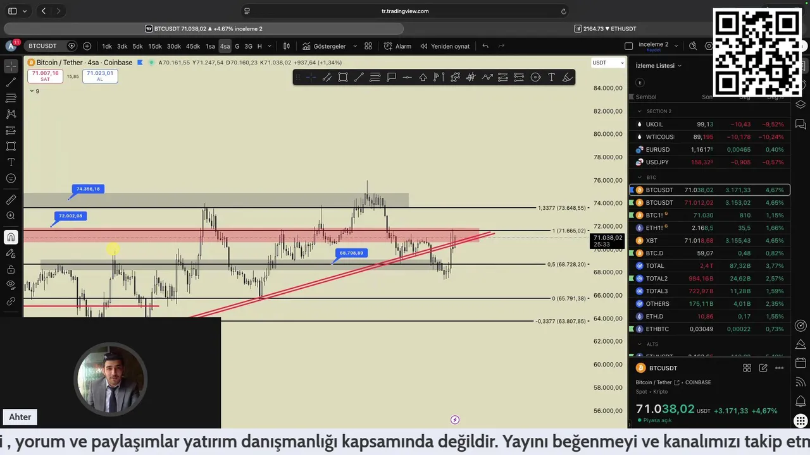810x455 pixels.
Task: Open Göstergeler indicators menu
Action: pos(324,46)
